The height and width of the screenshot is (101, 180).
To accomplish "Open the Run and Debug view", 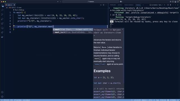I will click(2, 19).
